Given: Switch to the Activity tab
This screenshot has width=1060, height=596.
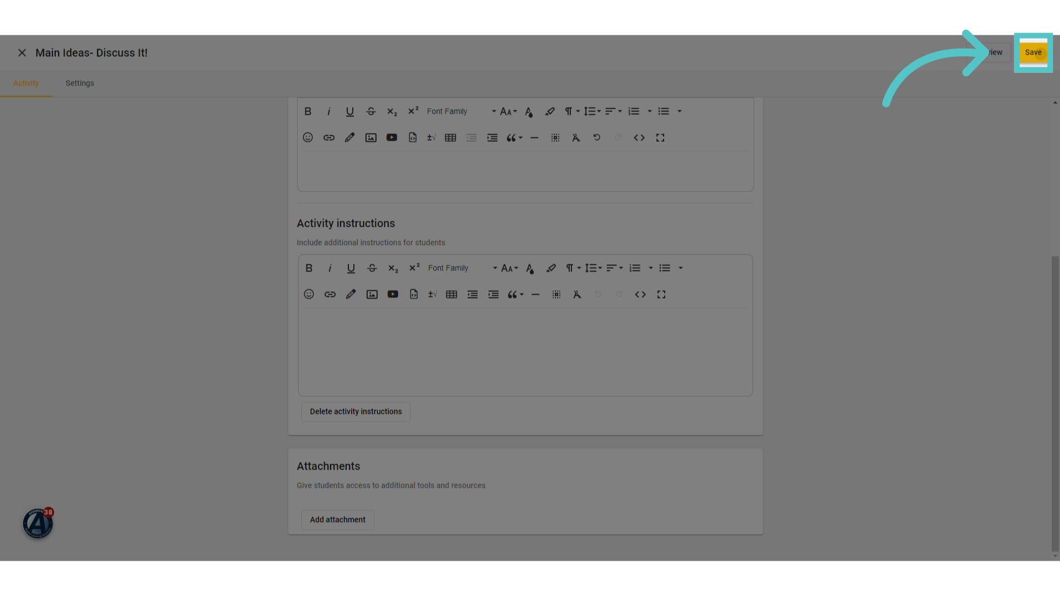Looking at the screenshot, I should tap(26, 83).
